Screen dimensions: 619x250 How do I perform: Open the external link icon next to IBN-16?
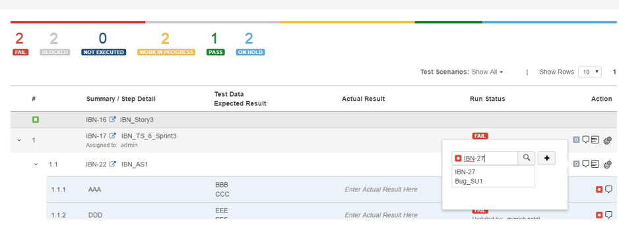tap(112, 119)
